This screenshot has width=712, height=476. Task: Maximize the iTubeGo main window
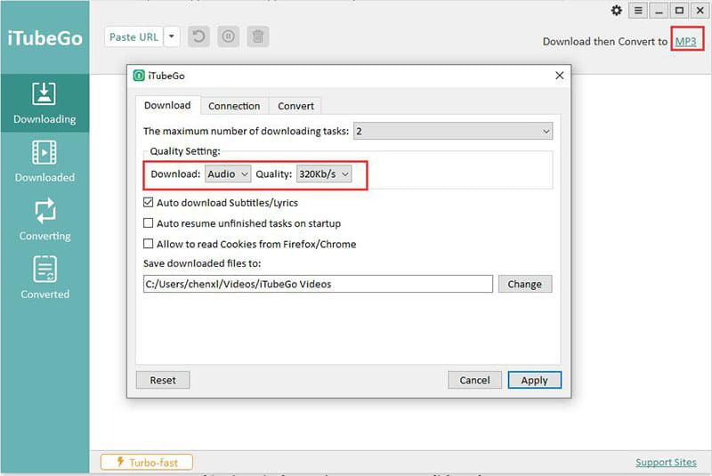(679, 10)
